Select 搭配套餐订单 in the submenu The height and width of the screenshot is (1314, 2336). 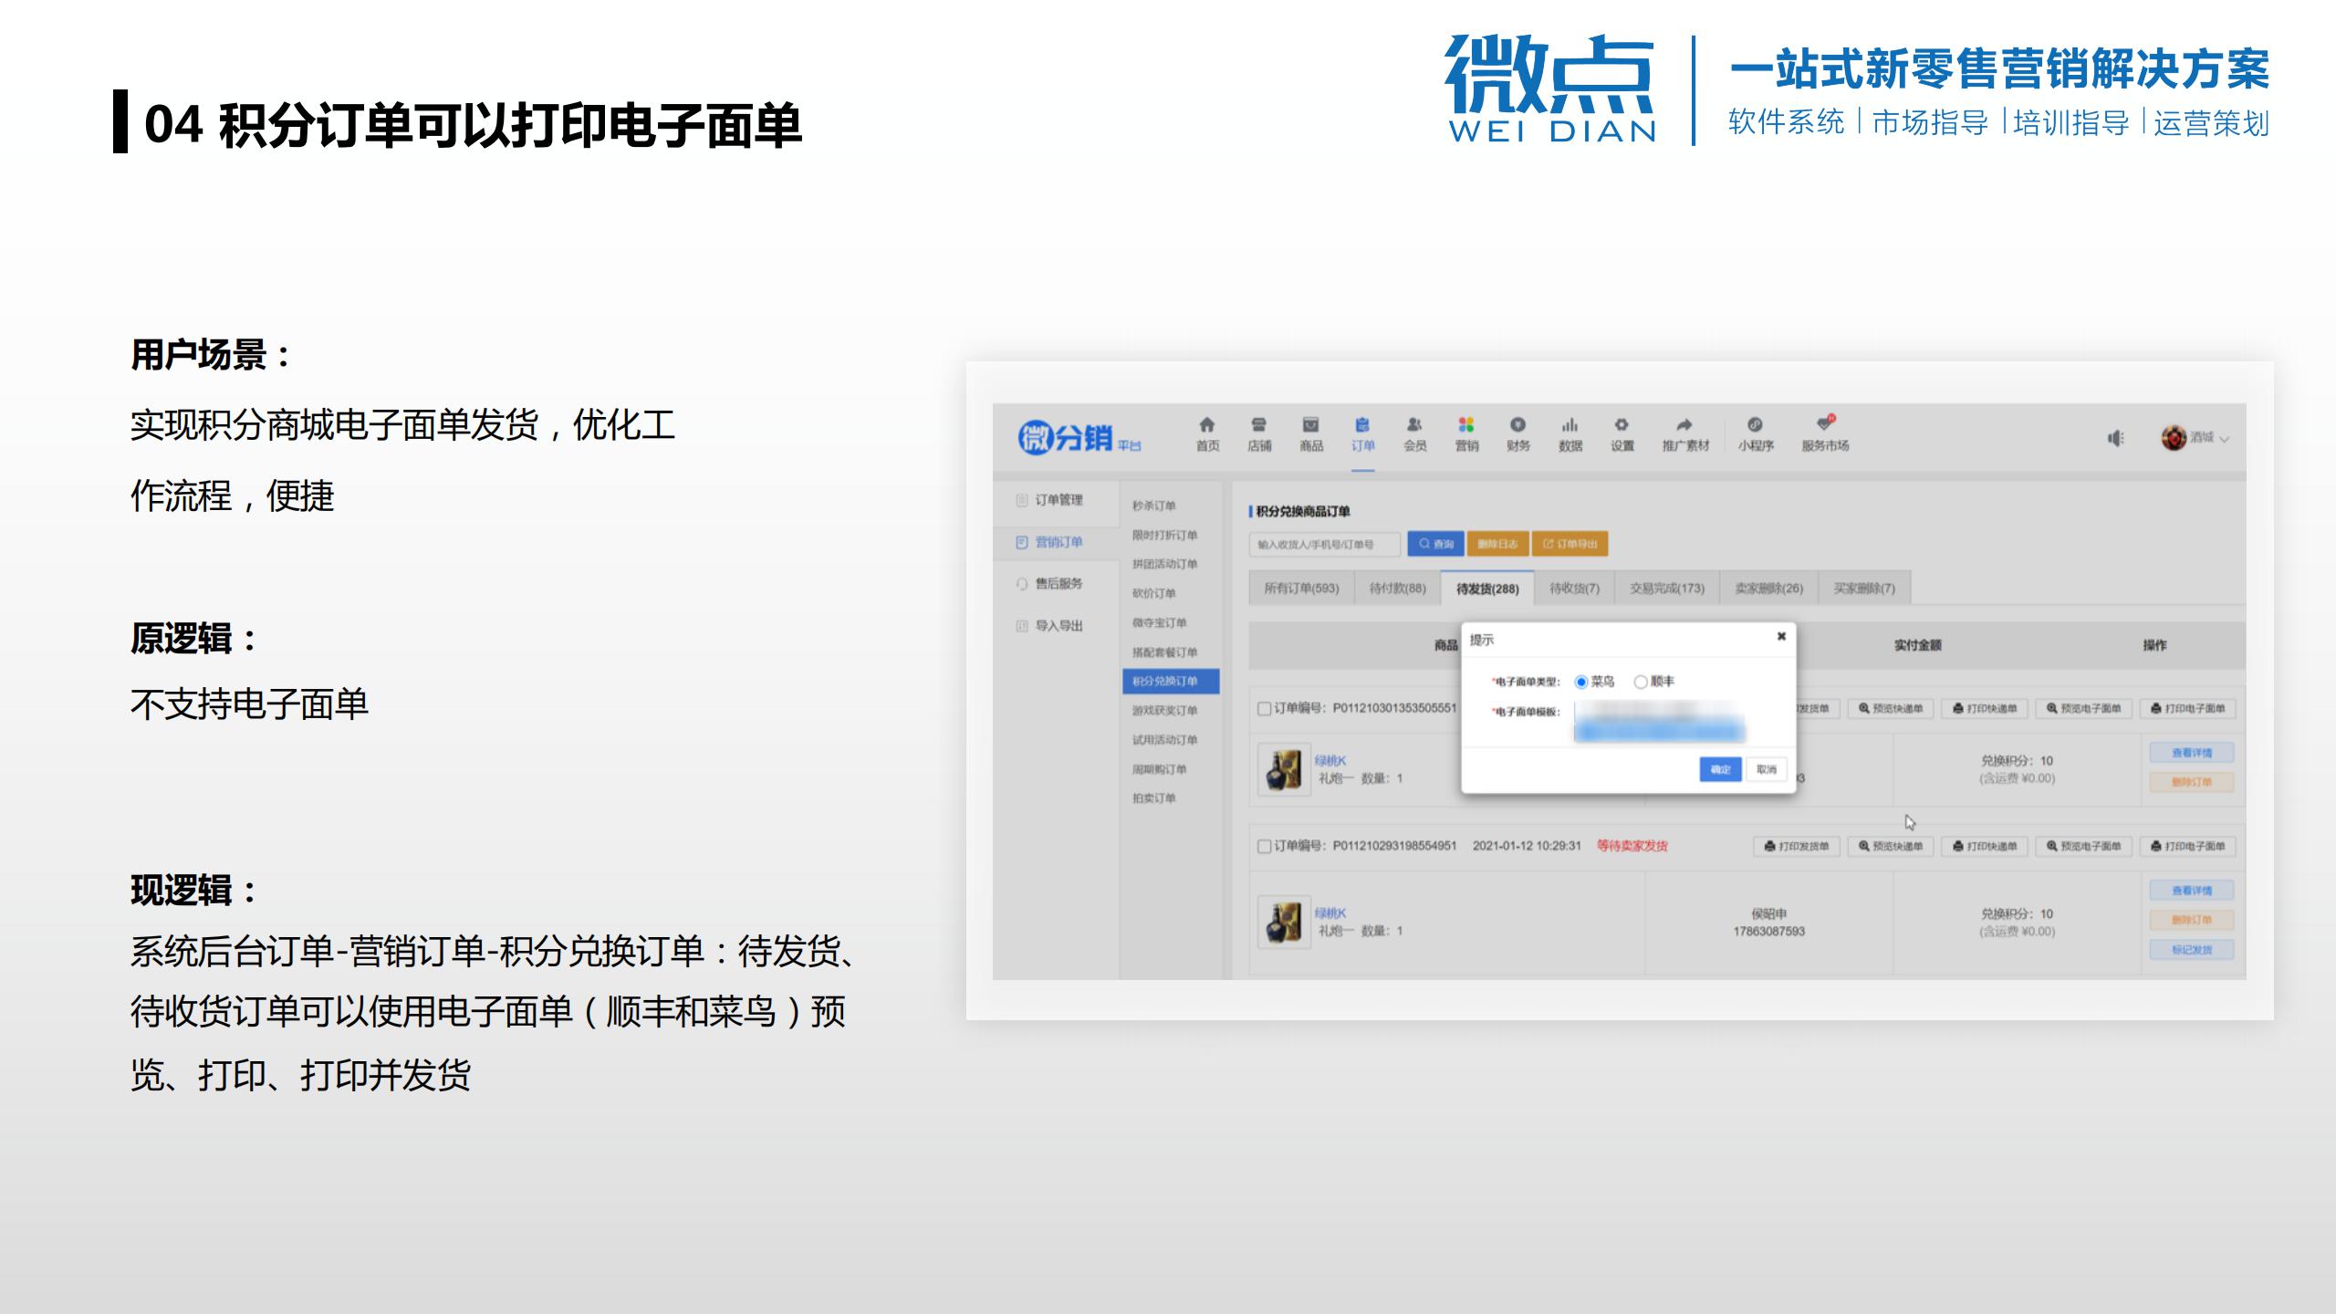(1165, 652)
